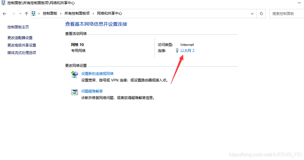Expand chevron before 控制面板 breadcrumb
The width and height of the screenshot is (304, 160).
coord(39,13)
